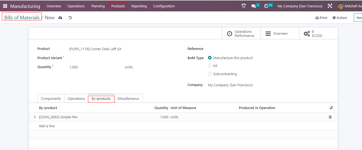Click Add a line link

pos(47,126)
